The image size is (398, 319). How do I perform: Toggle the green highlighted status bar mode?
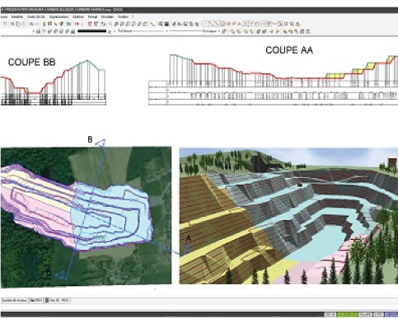click(347, 314)
